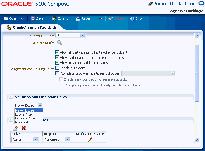
Task: Click the Revert button label
Action: pyautogui.click(x=88, y=18)
